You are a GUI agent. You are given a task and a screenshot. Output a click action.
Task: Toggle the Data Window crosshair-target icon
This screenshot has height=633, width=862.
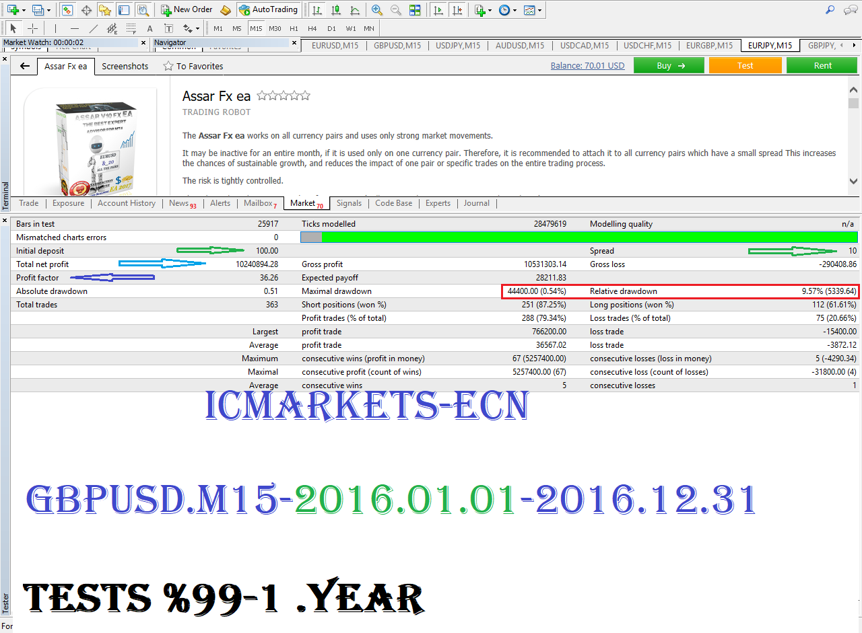(86, 10)
